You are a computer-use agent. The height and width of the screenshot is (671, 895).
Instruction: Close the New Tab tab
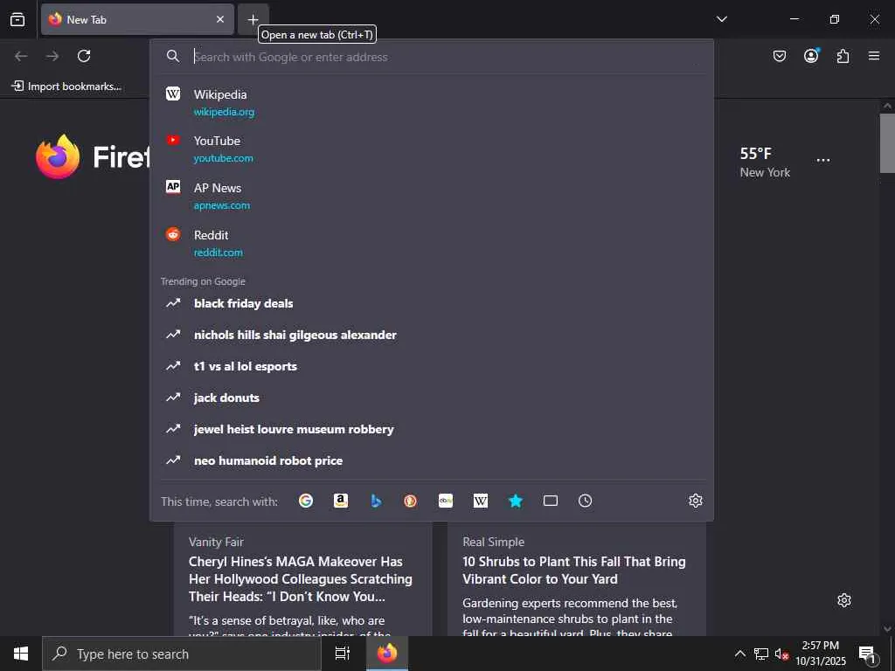coord(219,19)
